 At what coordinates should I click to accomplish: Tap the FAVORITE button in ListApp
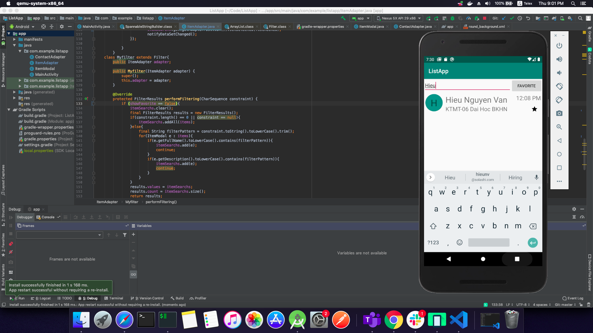pos(526,86)
